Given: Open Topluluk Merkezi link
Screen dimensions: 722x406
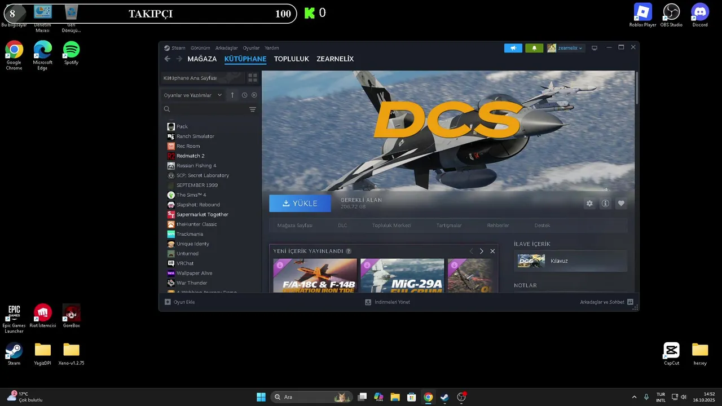Looking at the screenshot, I should (391, 226).
